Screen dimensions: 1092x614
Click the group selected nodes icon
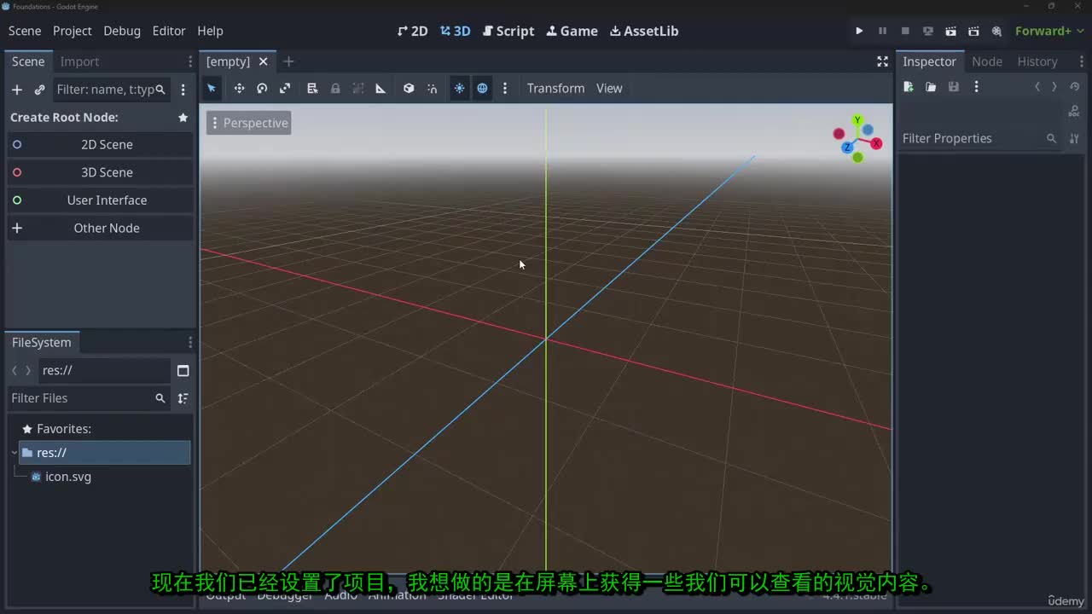click(x=358, y=88)
